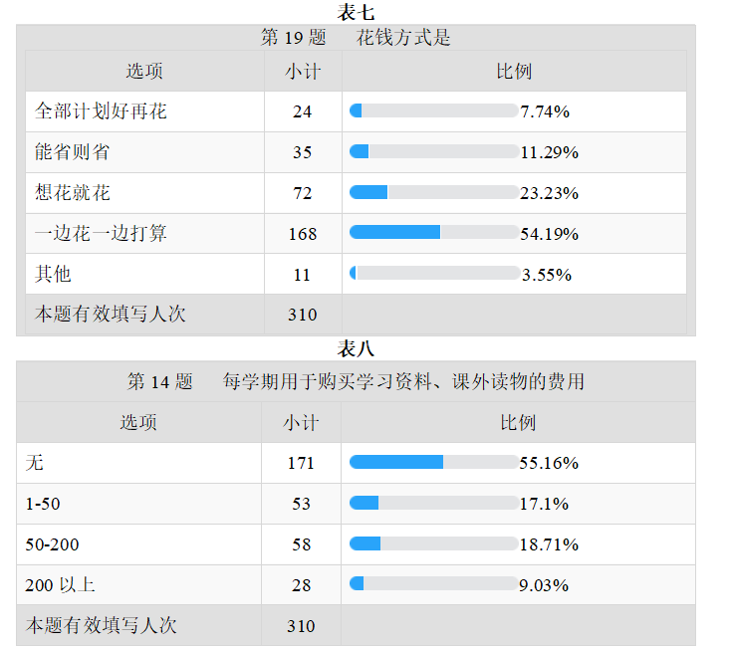This screenshot has height=648, width=733.
Task: Click the 54.19% progress bar
Action: [434, 232]
